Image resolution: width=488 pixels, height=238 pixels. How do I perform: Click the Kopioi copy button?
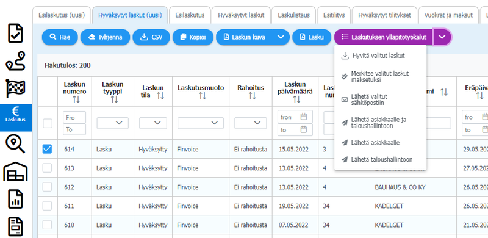193,37
